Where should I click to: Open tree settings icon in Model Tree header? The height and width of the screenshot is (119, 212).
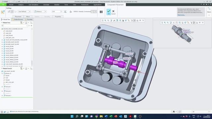click(x=21, y=23)
